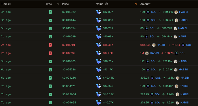The height and width of the screenshot is (106, 198).
Task: Click the SOL coin icon in the 85 SOL row
Action: coord(147,28)
